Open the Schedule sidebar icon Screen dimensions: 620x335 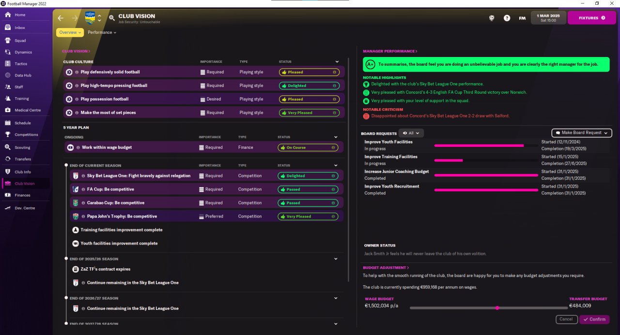[x=8, y=123]
